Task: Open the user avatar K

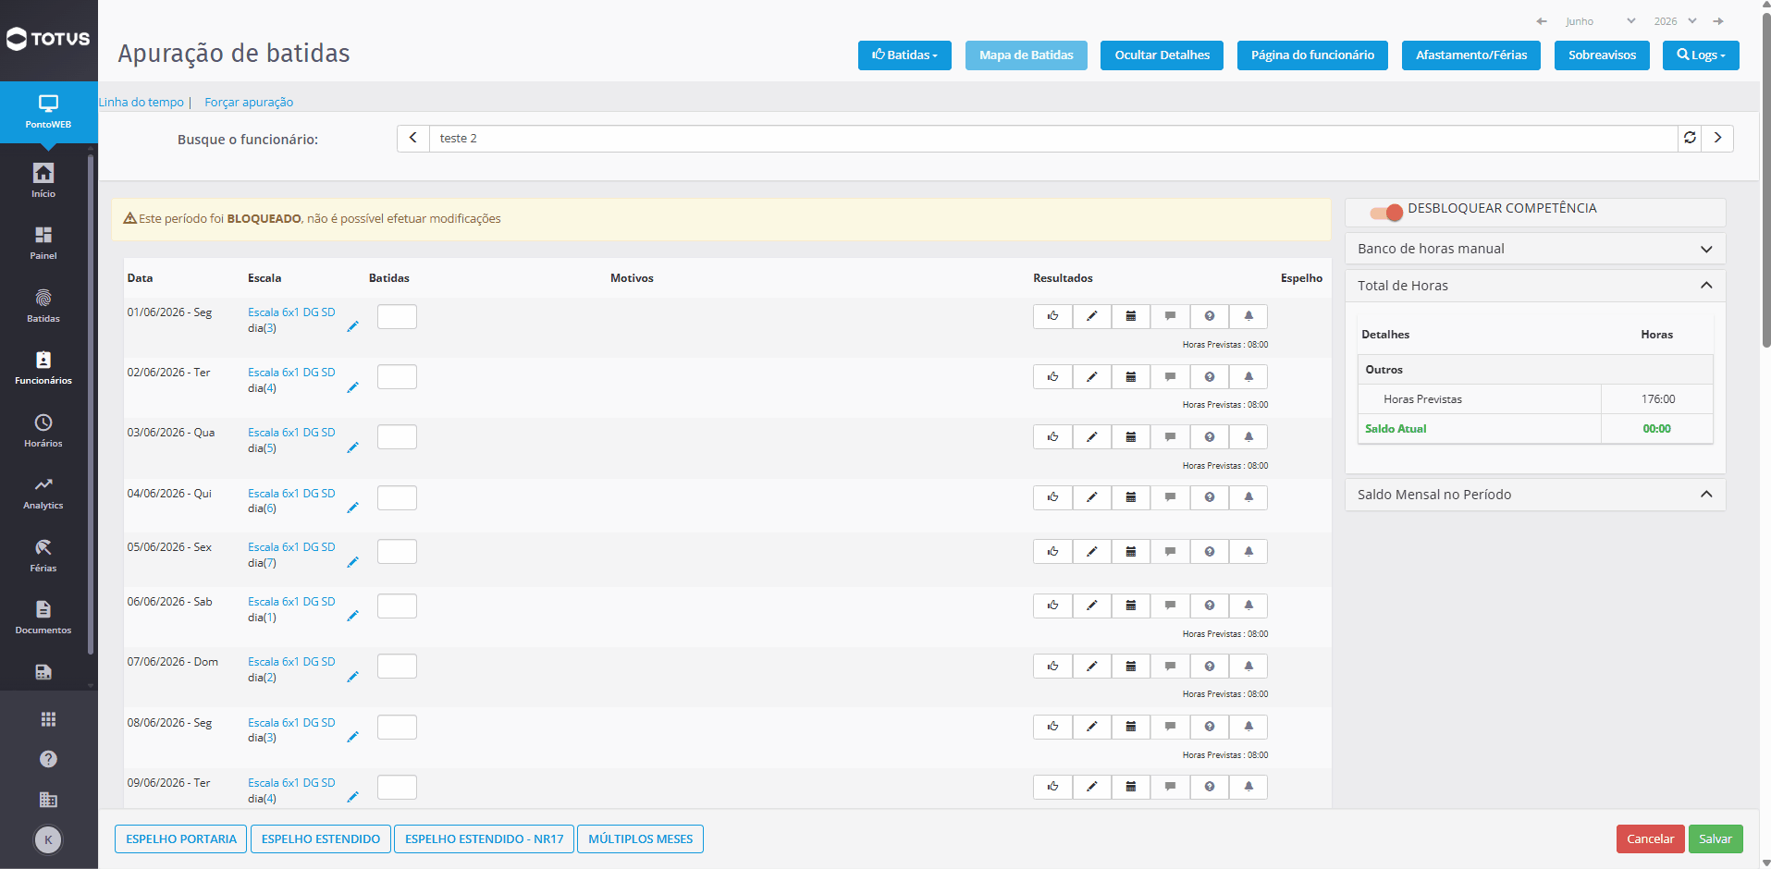Action: [x=48, y=839]
